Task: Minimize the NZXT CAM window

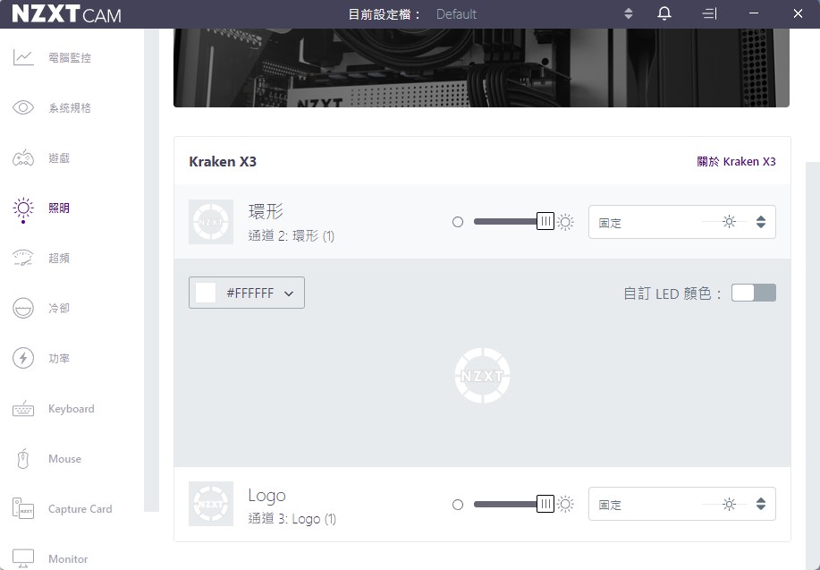Action: tap(754, 14)
